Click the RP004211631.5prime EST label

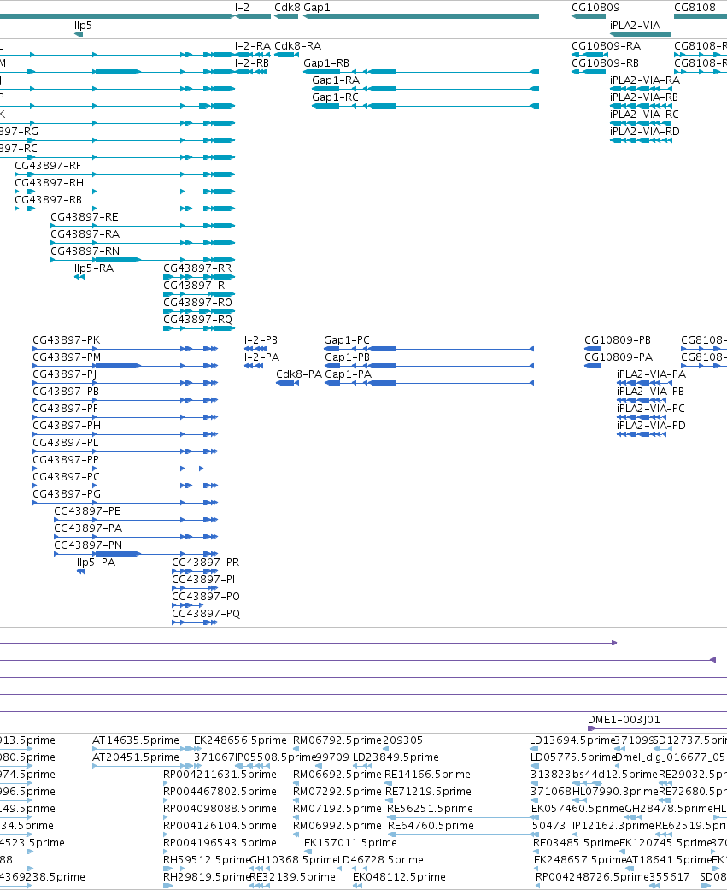[x=220, y=775]
